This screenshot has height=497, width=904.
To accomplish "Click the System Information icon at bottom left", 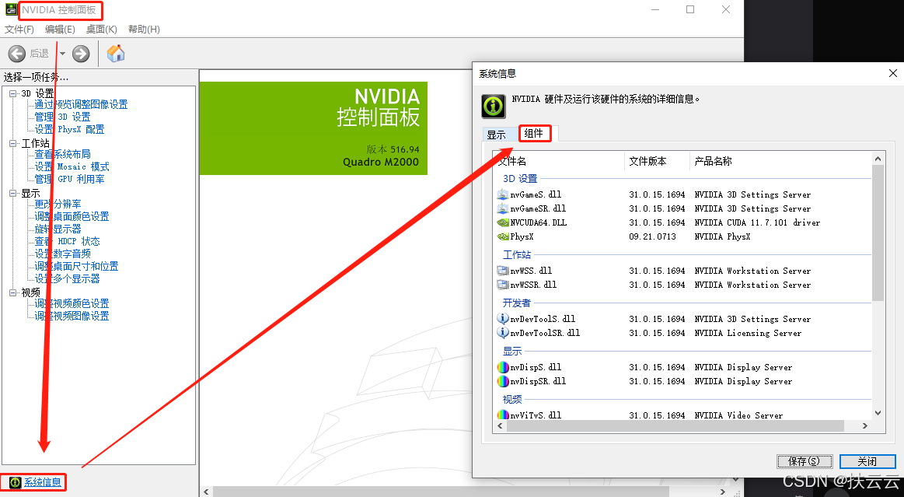I will coord(16,482).
